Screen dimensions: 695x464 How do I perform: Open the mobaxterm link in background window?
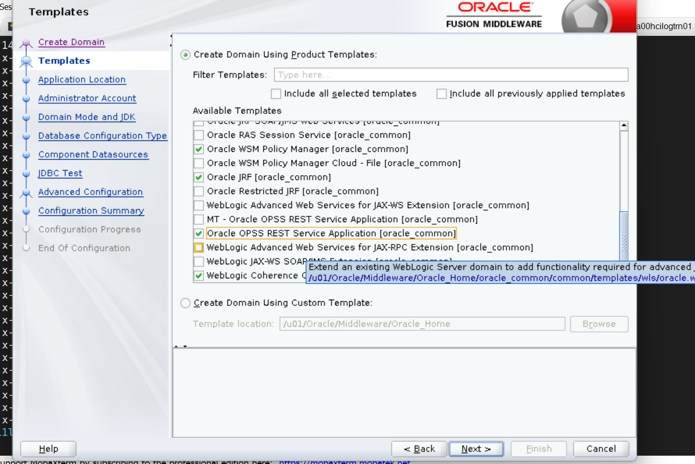click(x=345, y=461)
